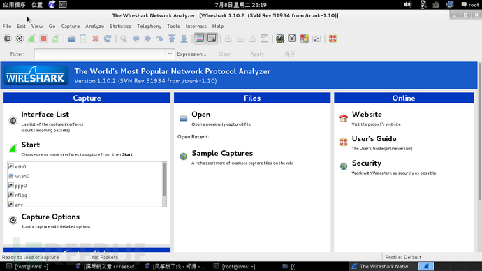
Task: Click the 保存 filter save button
Action: (290, 54)
